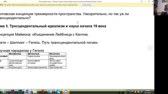This screenshot has width=168, height=94.
Task: Click the 'Металогика' table header cell
Action: click(38, 54)
